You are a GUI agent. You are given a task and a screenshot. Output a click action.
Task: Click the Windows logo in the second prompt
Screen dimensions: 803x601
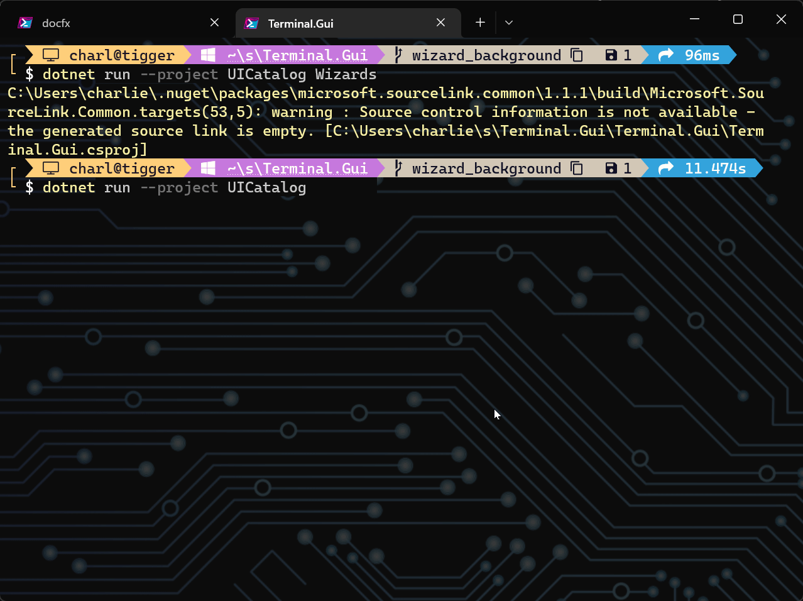[x=207, y=168]
